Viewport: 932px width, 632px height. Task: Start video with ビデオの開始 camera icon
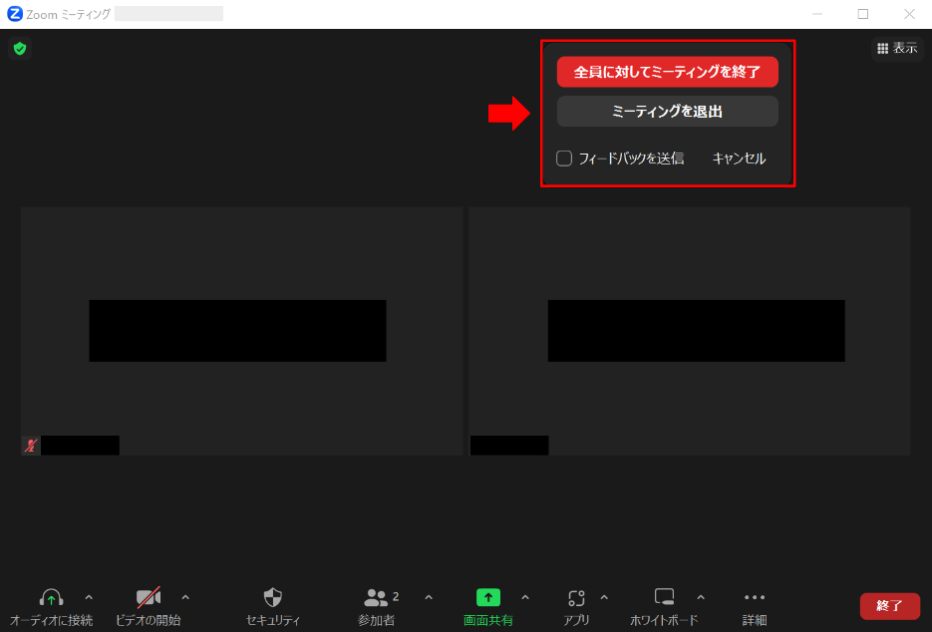point(148,597)
